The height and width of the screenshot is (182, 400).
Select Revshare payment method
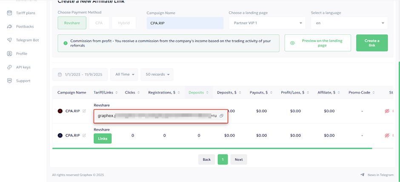point(72,23)
